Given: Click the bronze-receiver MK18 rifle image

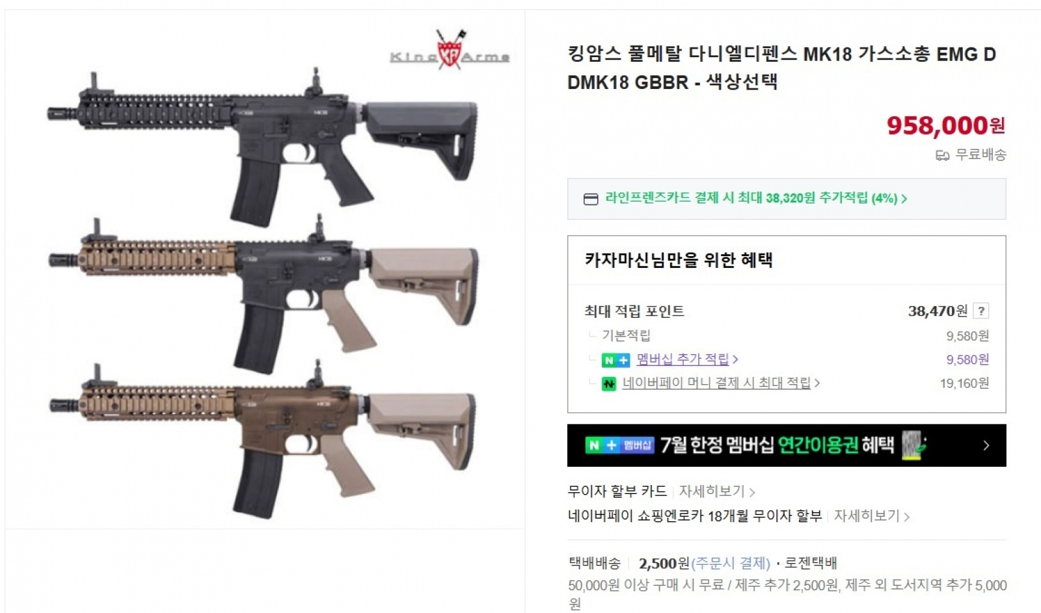Looking at the screenshot, I should click(x=263, y=441).
